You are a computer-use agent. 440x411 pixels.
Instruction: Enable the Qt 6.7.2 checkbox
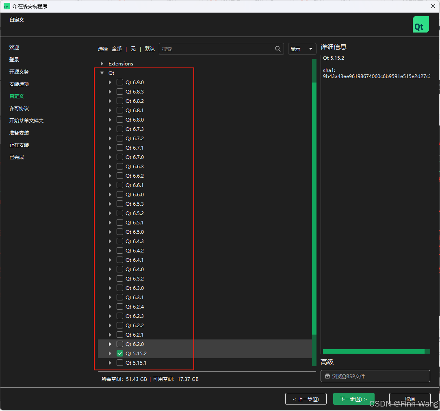[120, 138]
